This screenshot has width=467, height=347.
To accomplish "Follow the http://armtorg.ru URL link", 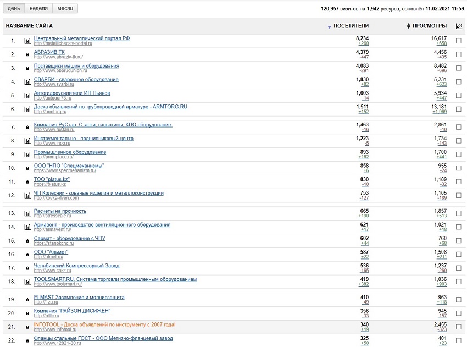I will [50, 112].
